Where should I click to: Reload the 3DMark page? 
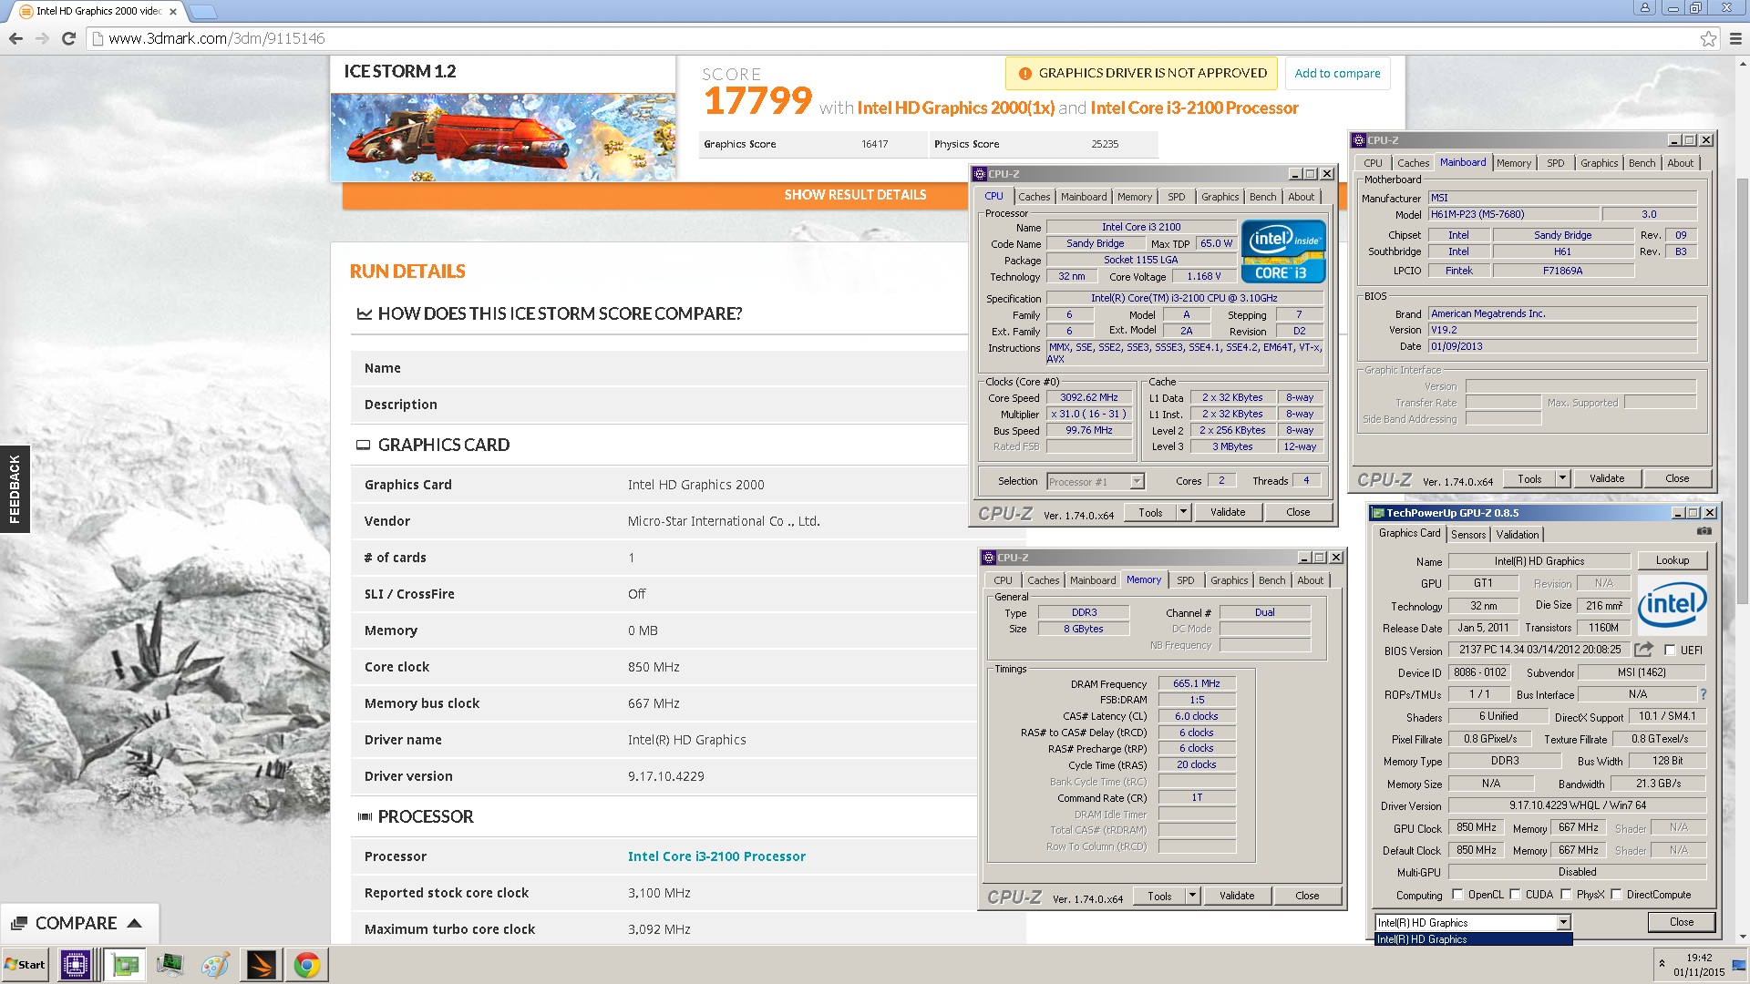(x=68, y=38)
